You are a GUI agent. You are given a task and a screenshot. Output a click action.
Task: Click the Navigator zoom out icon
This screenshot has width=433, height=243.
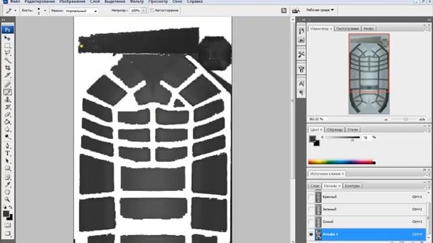pos(386,119)
